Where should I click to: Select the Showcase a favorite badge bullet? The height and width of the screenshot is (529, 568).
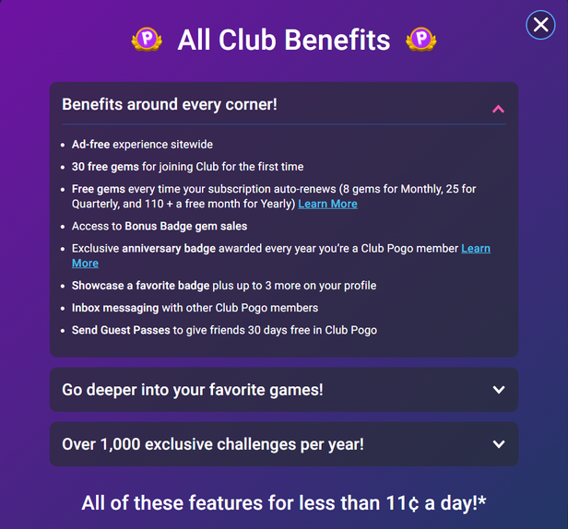tap(224, 286)
